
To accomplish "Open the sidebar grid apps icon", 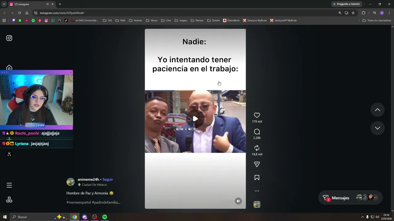I will [9, 200].
